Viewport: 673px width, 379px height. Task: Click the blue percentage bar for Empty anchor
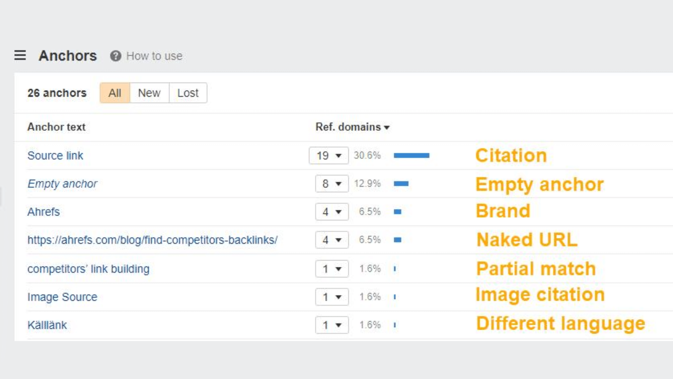click(x=401, y=184)
